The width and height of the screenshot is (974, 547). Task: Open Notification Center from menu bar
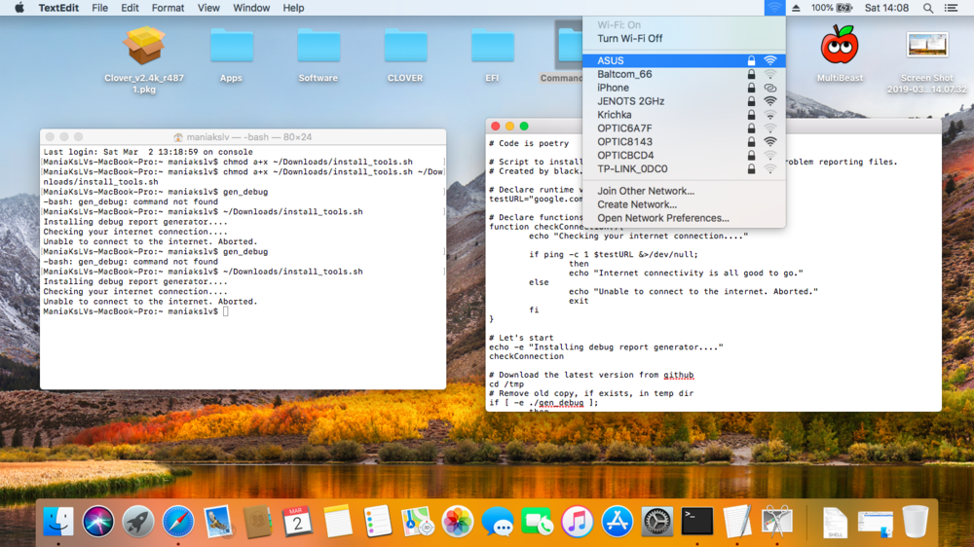tap(955, 8)
